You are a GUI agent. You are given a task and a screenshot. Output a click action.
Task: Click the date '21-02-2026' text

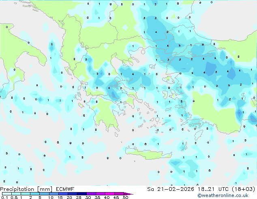point(176,189)
